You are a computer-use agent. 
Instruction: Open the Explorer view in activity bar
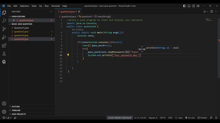pos(4,13)
